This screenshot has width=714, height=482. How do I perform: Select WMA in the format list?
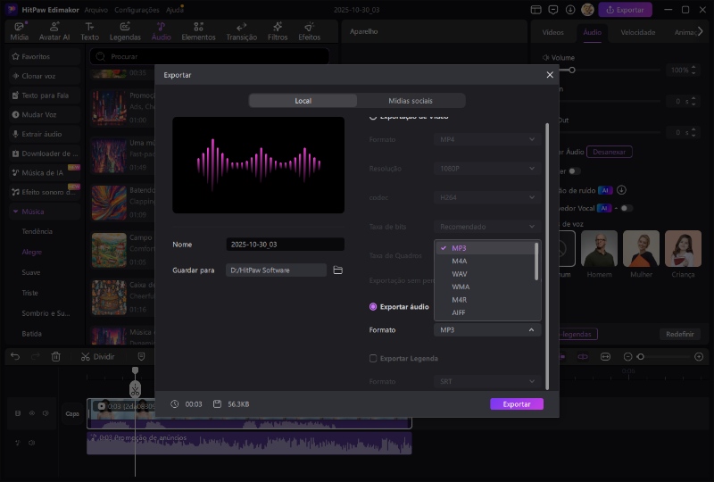461,287
